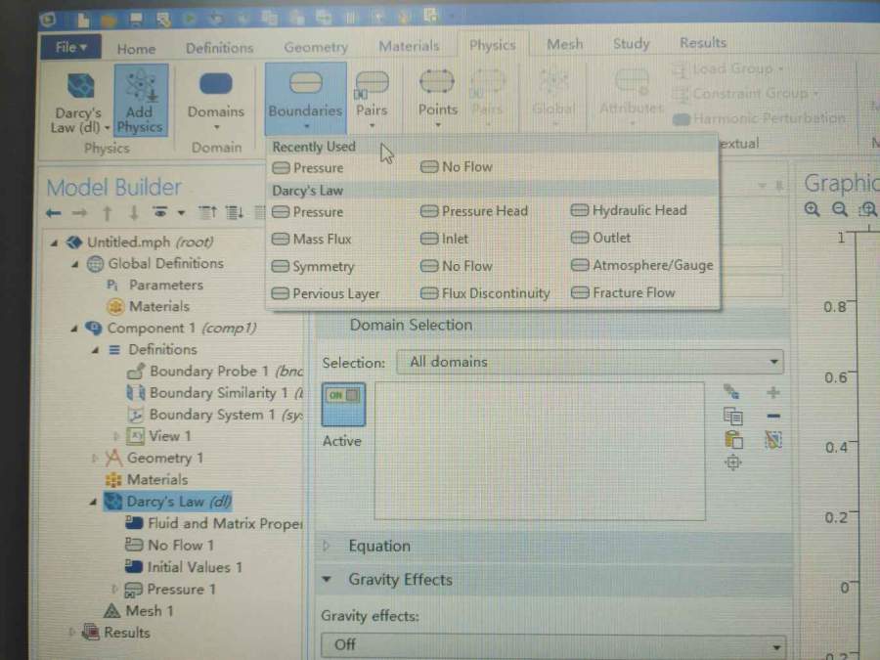Select Boundary Probe 1 node
Image resolution: width=880 pixels, height=660 pixels.
pyautogui.click(x=215, y=372)
